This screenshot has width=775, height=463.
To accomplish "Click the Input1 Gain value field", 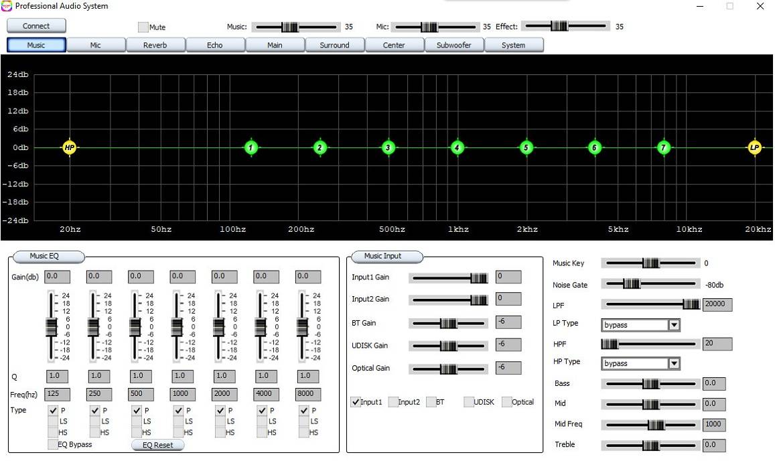I will [508, 277].
